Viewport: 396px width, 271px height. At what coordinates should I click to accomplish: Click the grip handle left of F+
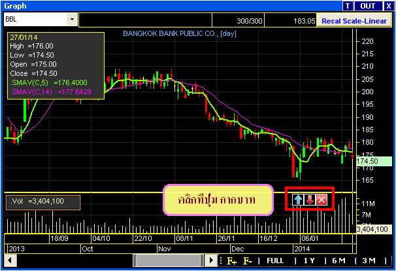[x=221, y=261]
